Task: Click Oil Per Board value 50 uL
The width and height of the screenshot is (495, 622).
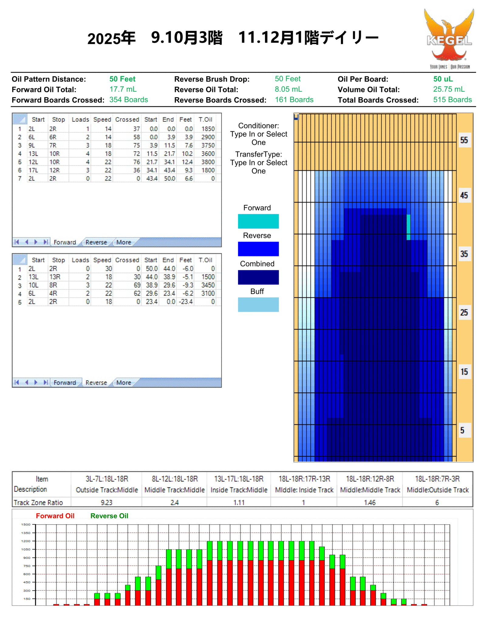Action: 443,79
